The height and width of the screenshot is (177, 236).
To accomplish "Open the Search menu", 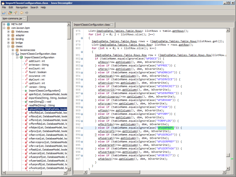I will pos(34,7).
